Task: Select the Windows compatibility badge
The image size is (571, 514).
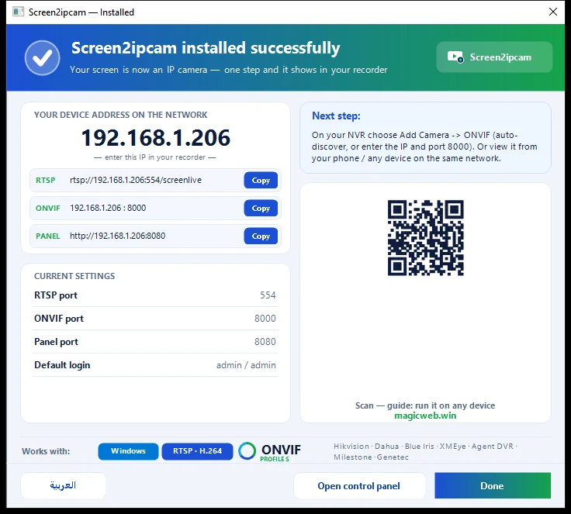Action: (128, 451)
